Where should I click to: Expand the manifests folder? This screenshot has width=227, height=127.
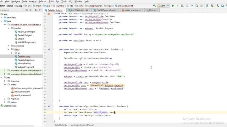(x=1, y=18)
